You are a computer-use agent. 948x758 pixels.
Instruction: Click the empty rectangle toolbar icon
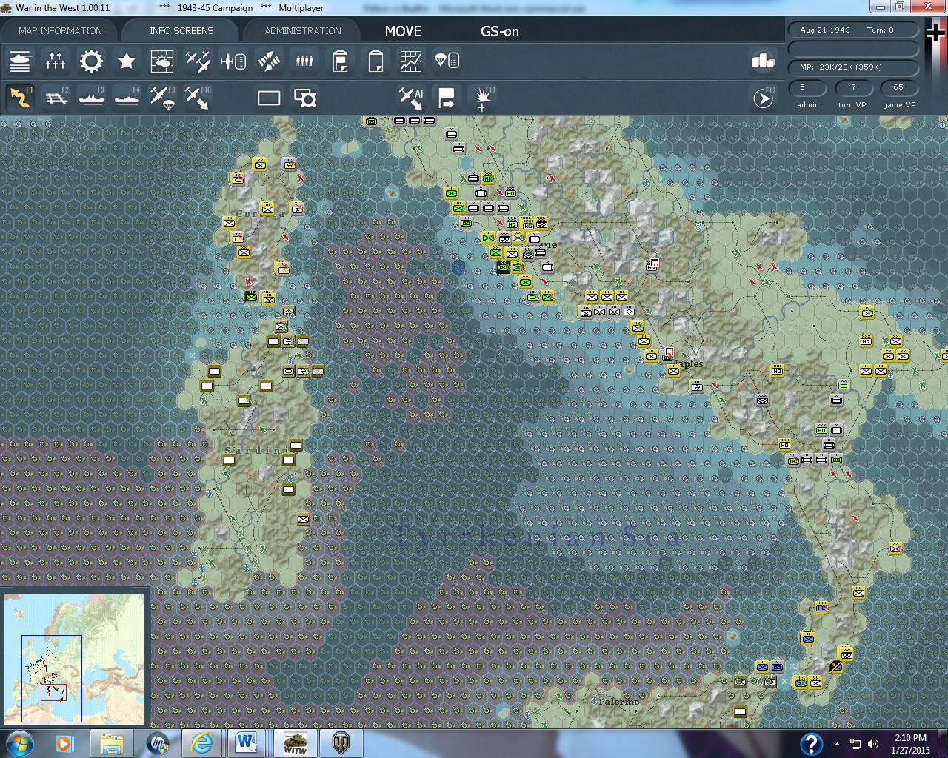point(269,98)
